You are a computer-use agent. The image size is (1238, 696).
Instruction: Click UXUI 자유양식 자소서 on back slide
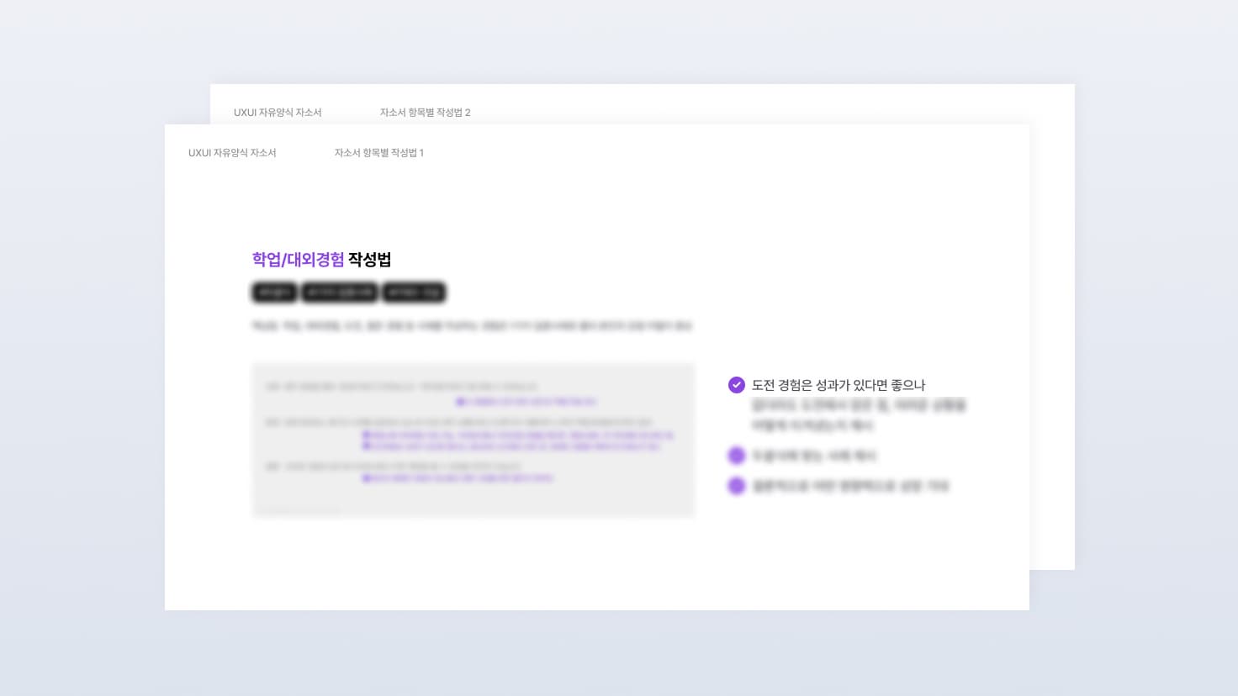278,113
